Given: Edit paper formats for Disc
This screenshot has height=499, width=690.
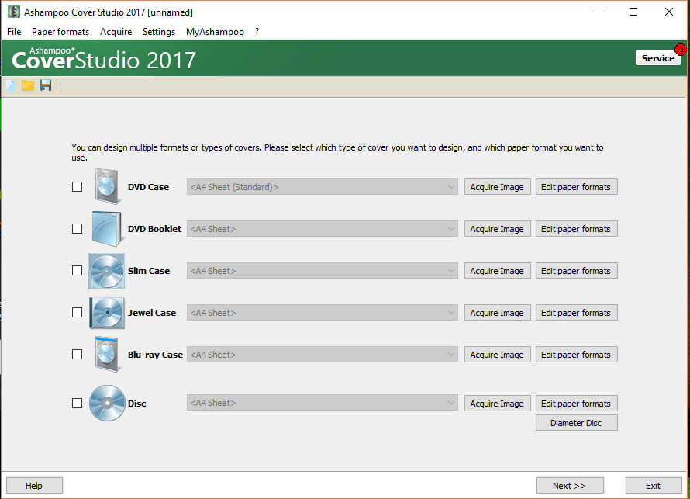Looking at the screenshot, I should click(577, 403).
